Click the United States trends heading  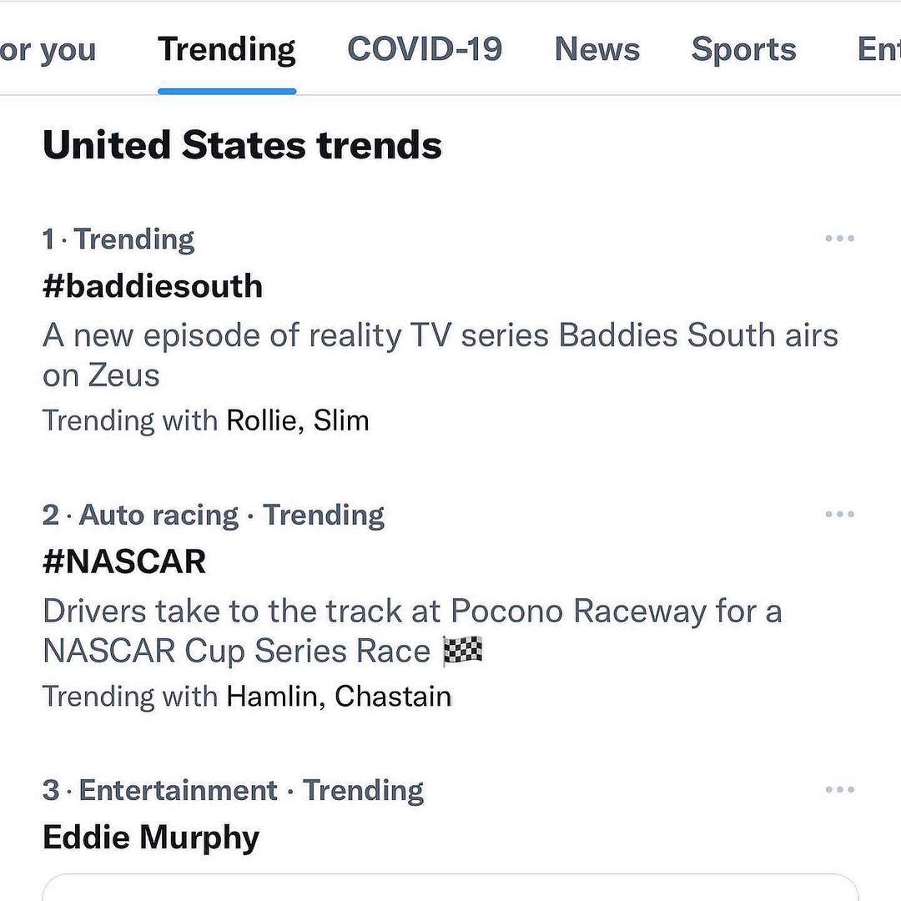pyautogui.click(x=242, y=145)
